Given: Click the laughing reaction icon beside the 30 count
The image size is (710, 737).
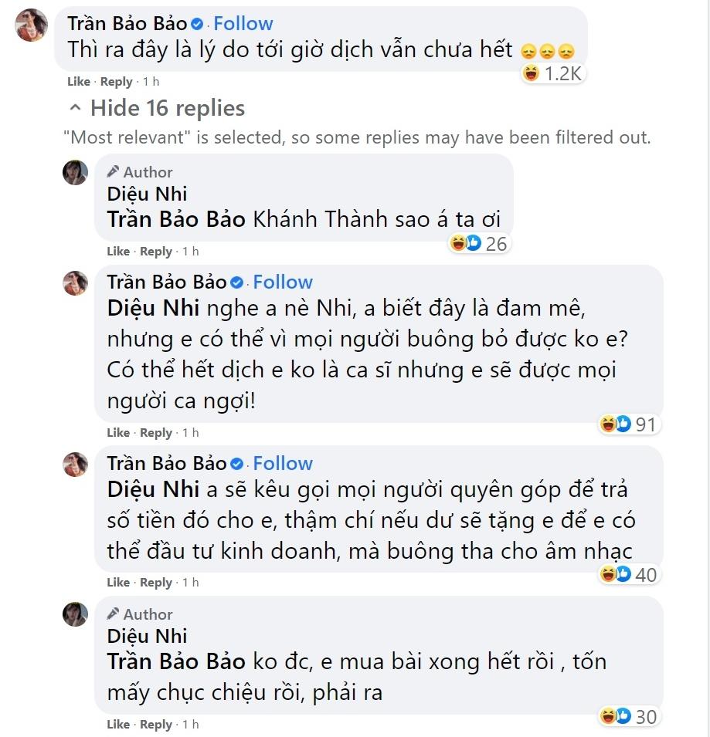Looking at the screenshot, I should tap(609, 716).
